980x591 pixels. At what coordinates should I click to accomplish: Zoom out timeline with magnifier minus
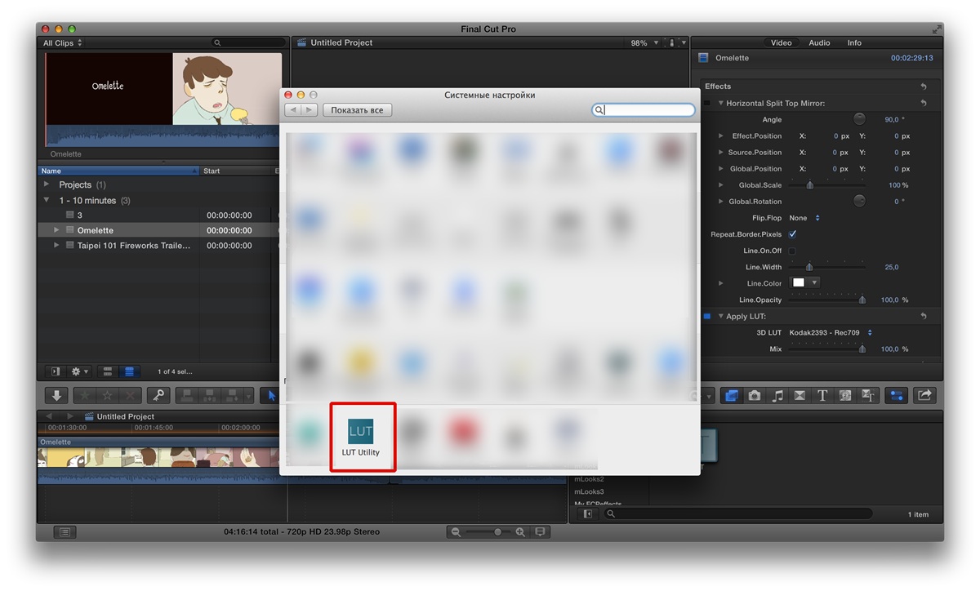pyautogui.click(x=457, y=531)
